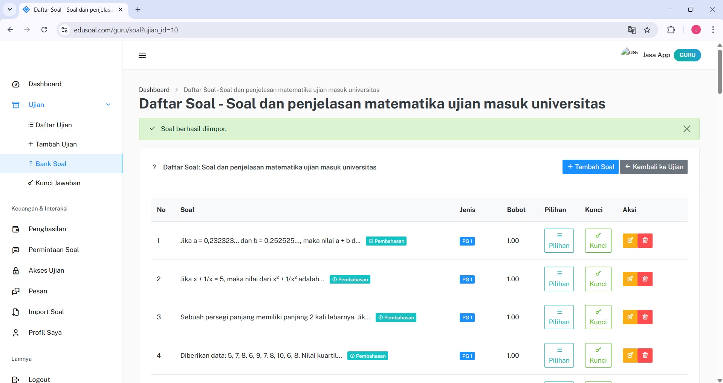Screen dimensions: 723x383
Task: Switch to the Daftar Soal browser tab
Action: (68, 10)
